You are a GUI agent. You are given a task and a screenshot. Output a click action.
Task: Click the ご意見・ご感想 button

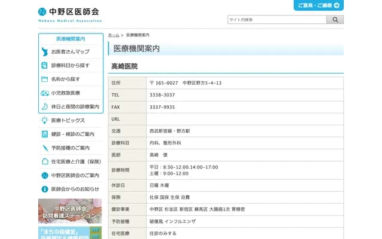click(318, 5)
